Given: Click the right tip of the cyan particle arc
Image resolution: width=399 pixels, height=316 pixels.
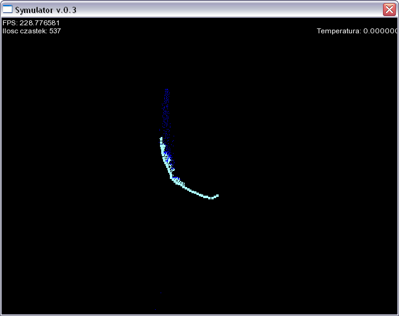Looking at the screenshot, I should click(x=217, y=196).
